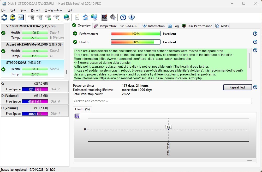Screen dimensions: 262x172
Task: Click the help icon beside the Health bar
Action: 255,42
